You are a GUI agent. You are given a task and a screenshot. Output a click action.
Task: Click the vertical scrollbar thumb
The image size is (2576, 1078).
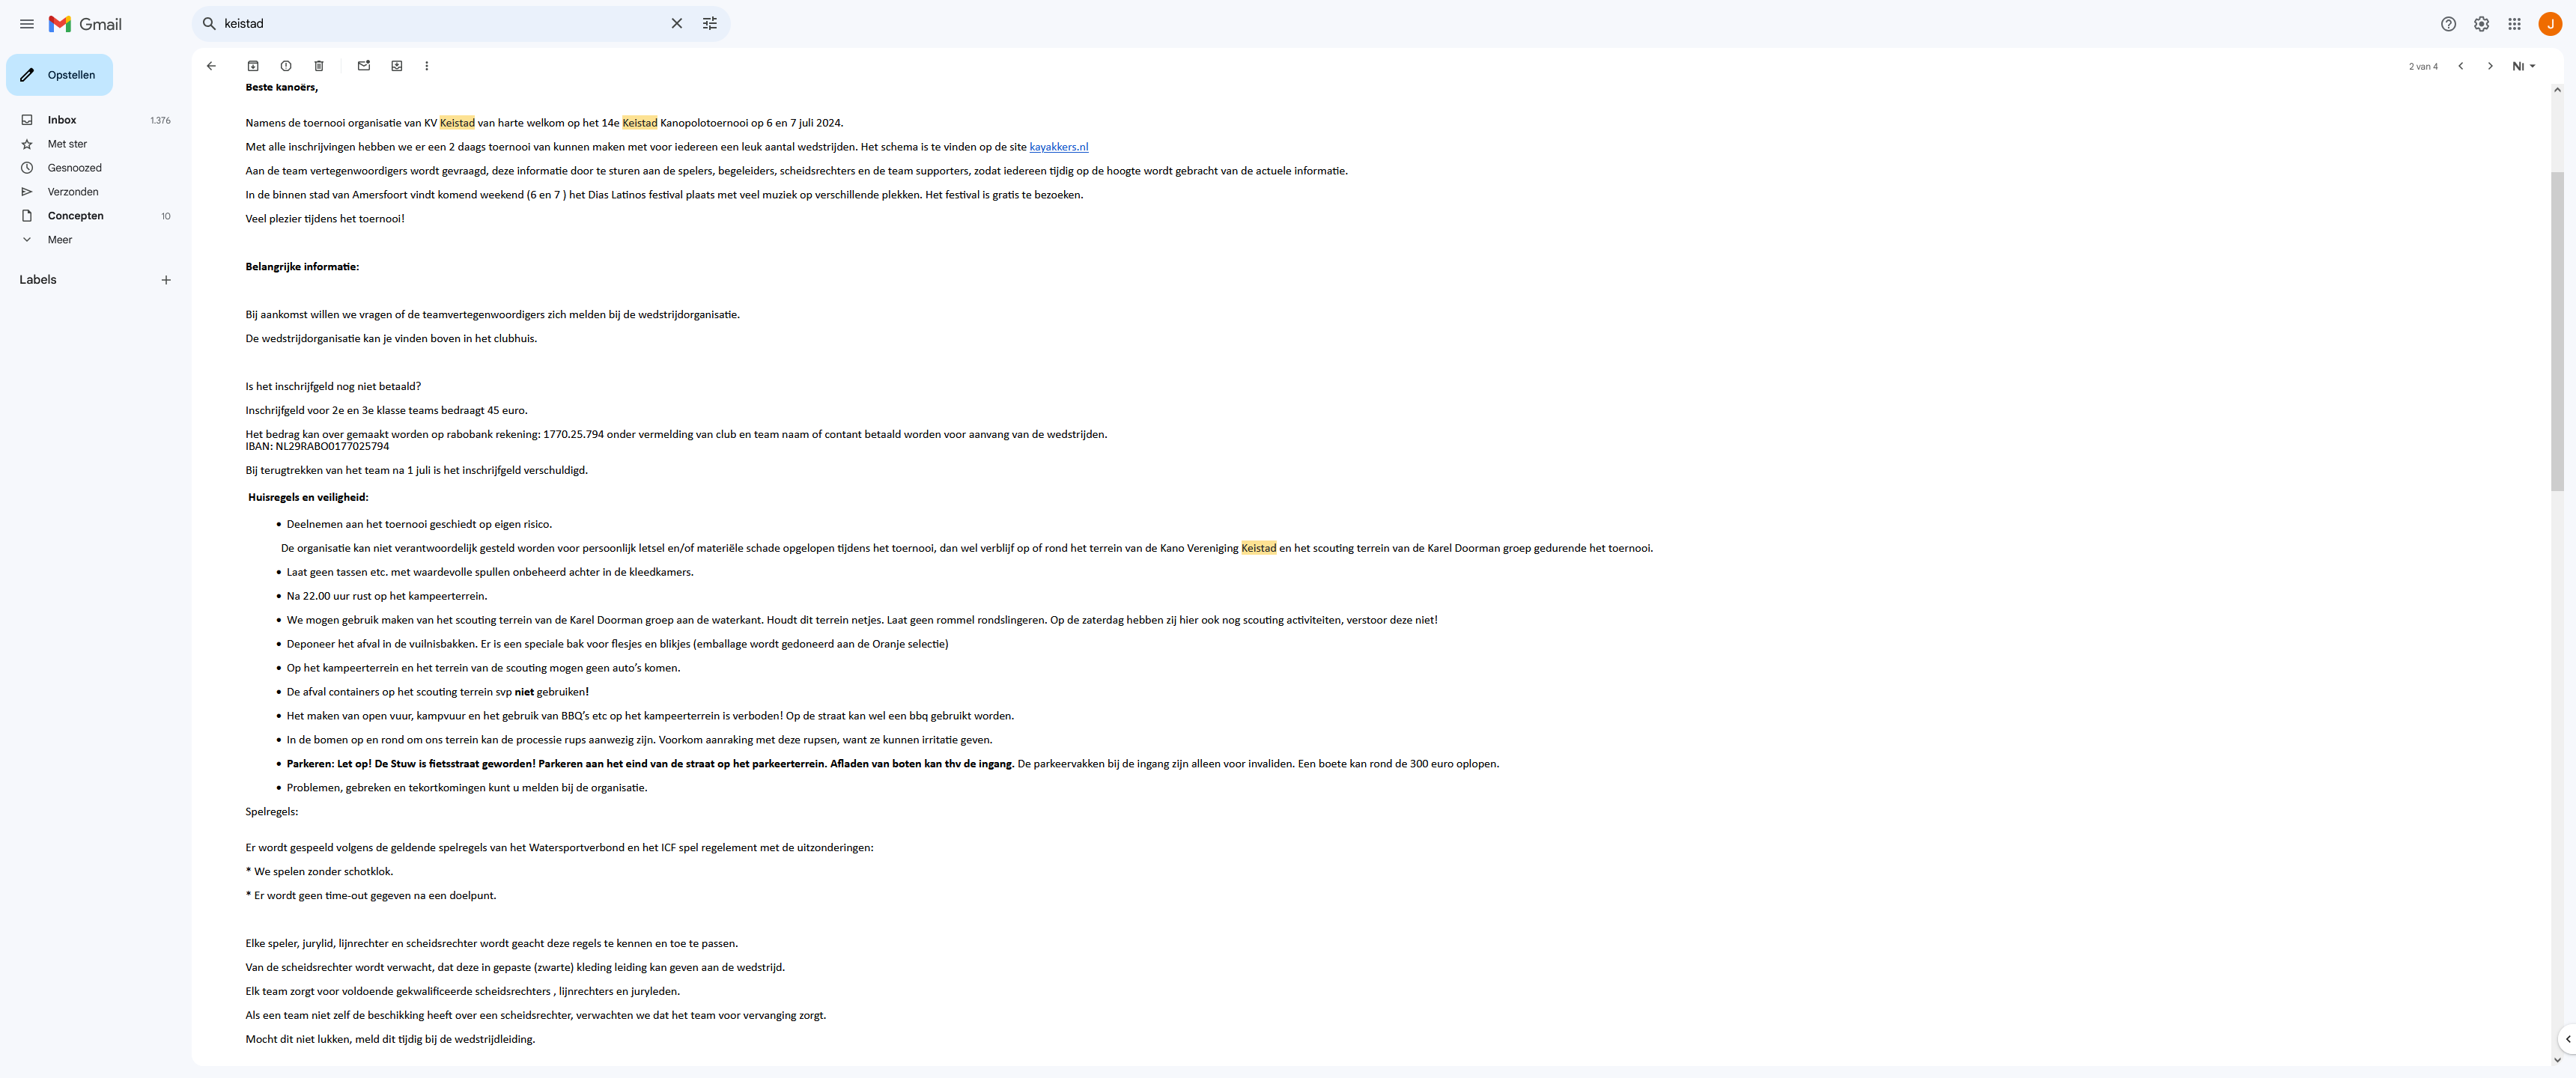point(2558,330)
